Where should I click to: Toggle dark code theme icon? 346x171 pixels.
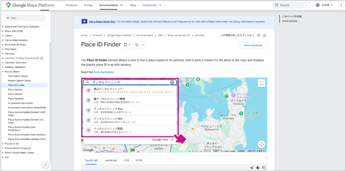[258, 168]
